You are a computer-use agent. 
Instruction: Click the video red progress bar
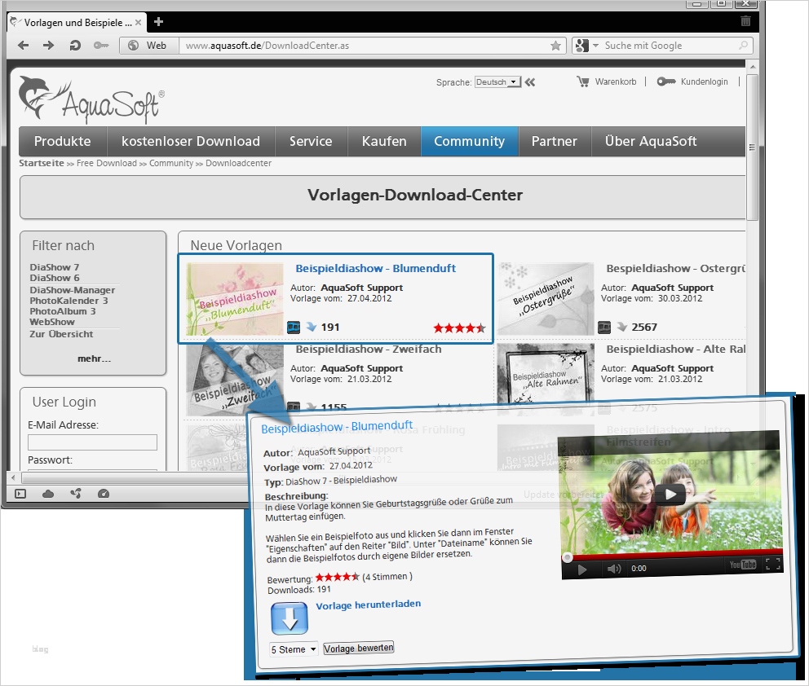pos(672,555)
